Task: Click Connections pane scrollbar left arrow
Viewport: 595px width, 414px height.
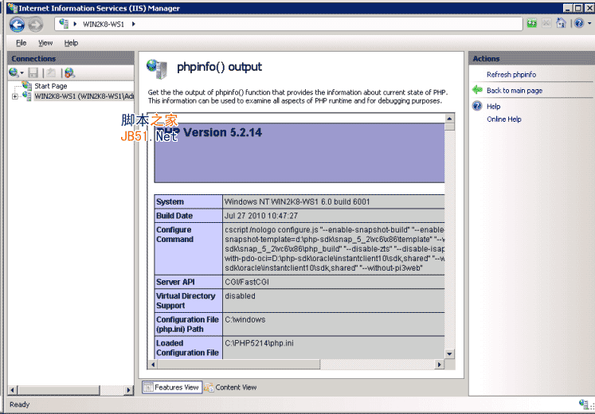Action: click(x=13, y=390)
